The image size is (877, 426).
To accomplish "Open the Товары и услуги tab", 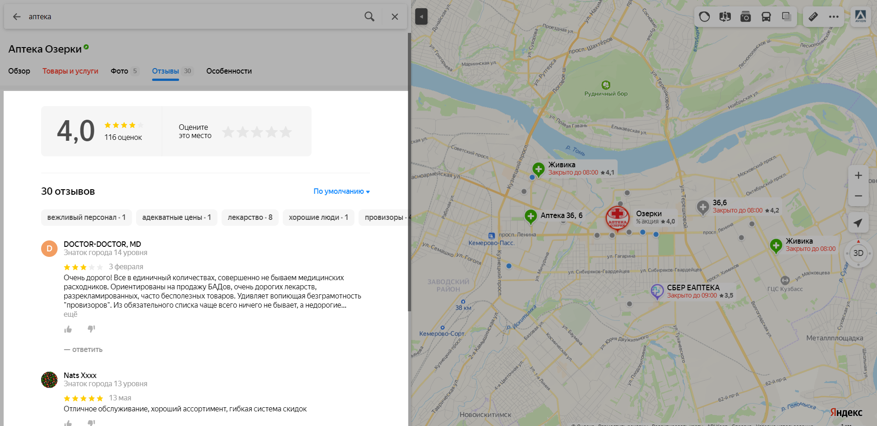I will point(70,71).
